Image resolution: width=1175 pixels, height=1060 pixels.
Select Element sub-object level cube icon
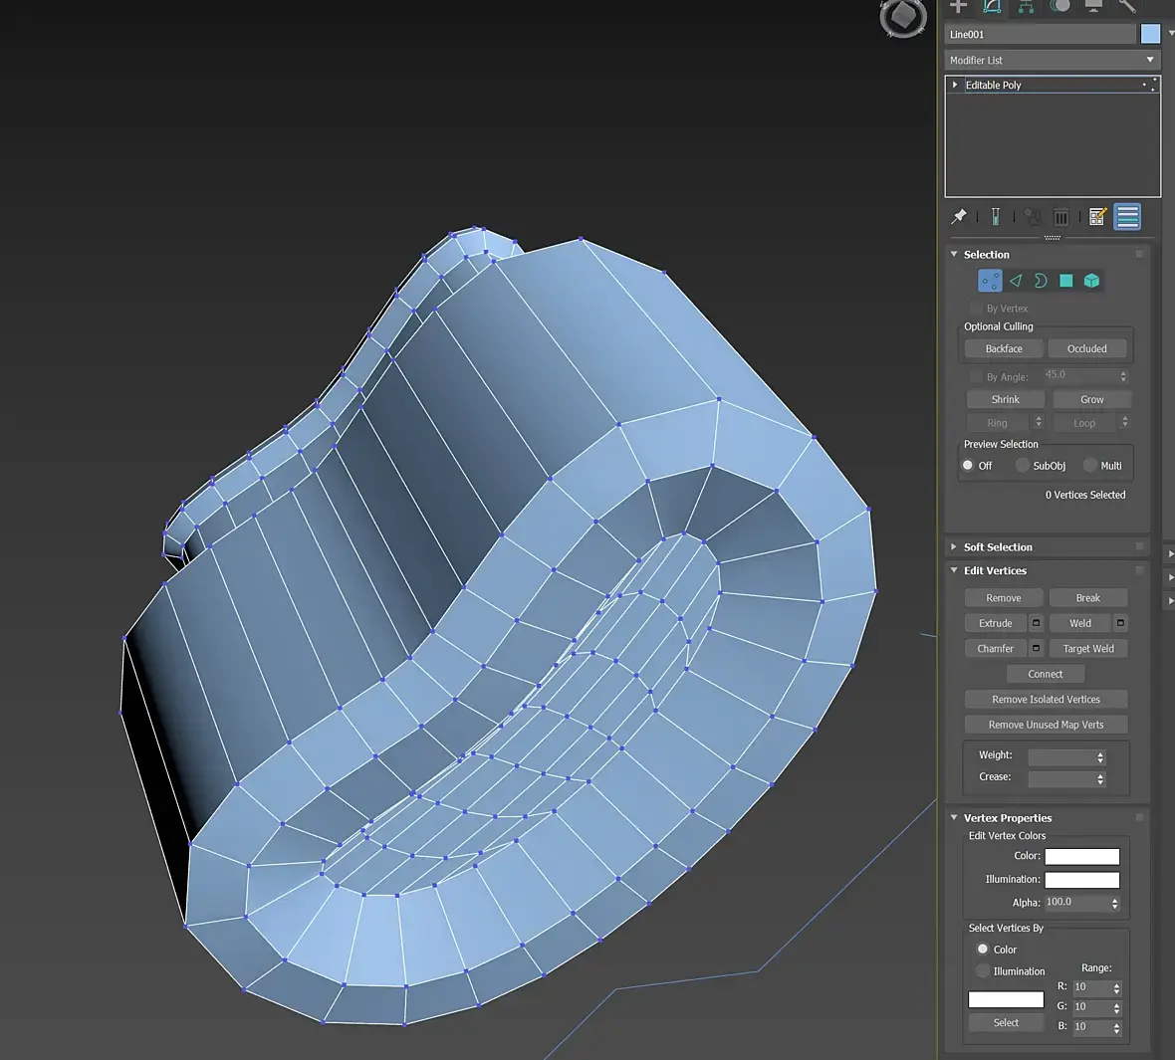[x=1091, y=281]
